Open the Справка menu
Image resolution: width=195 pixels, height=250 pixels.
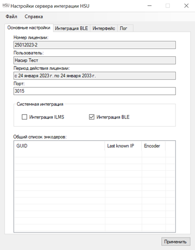click(34, 16)
